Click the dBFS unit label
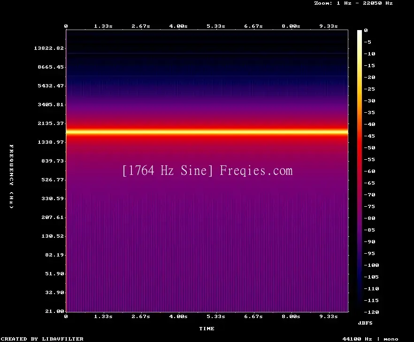414x342 pixels. [365, 323]
